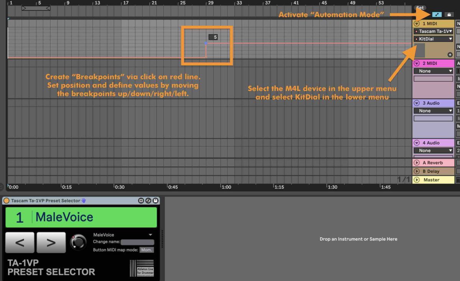460x281 pixels.
Task: Click the green MaleVoice preset display
Action: pos(81,217)
